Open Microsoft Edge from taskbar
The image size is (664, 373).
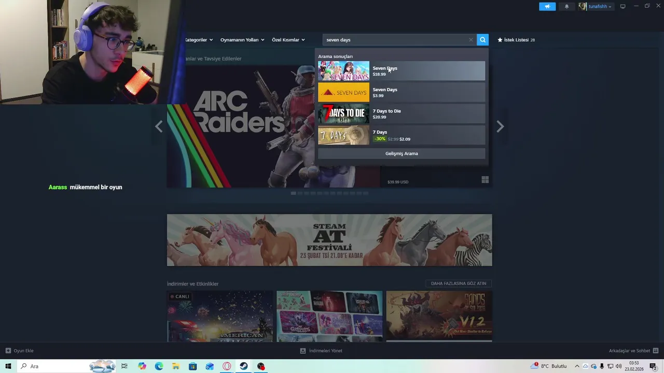pos(159,366)
